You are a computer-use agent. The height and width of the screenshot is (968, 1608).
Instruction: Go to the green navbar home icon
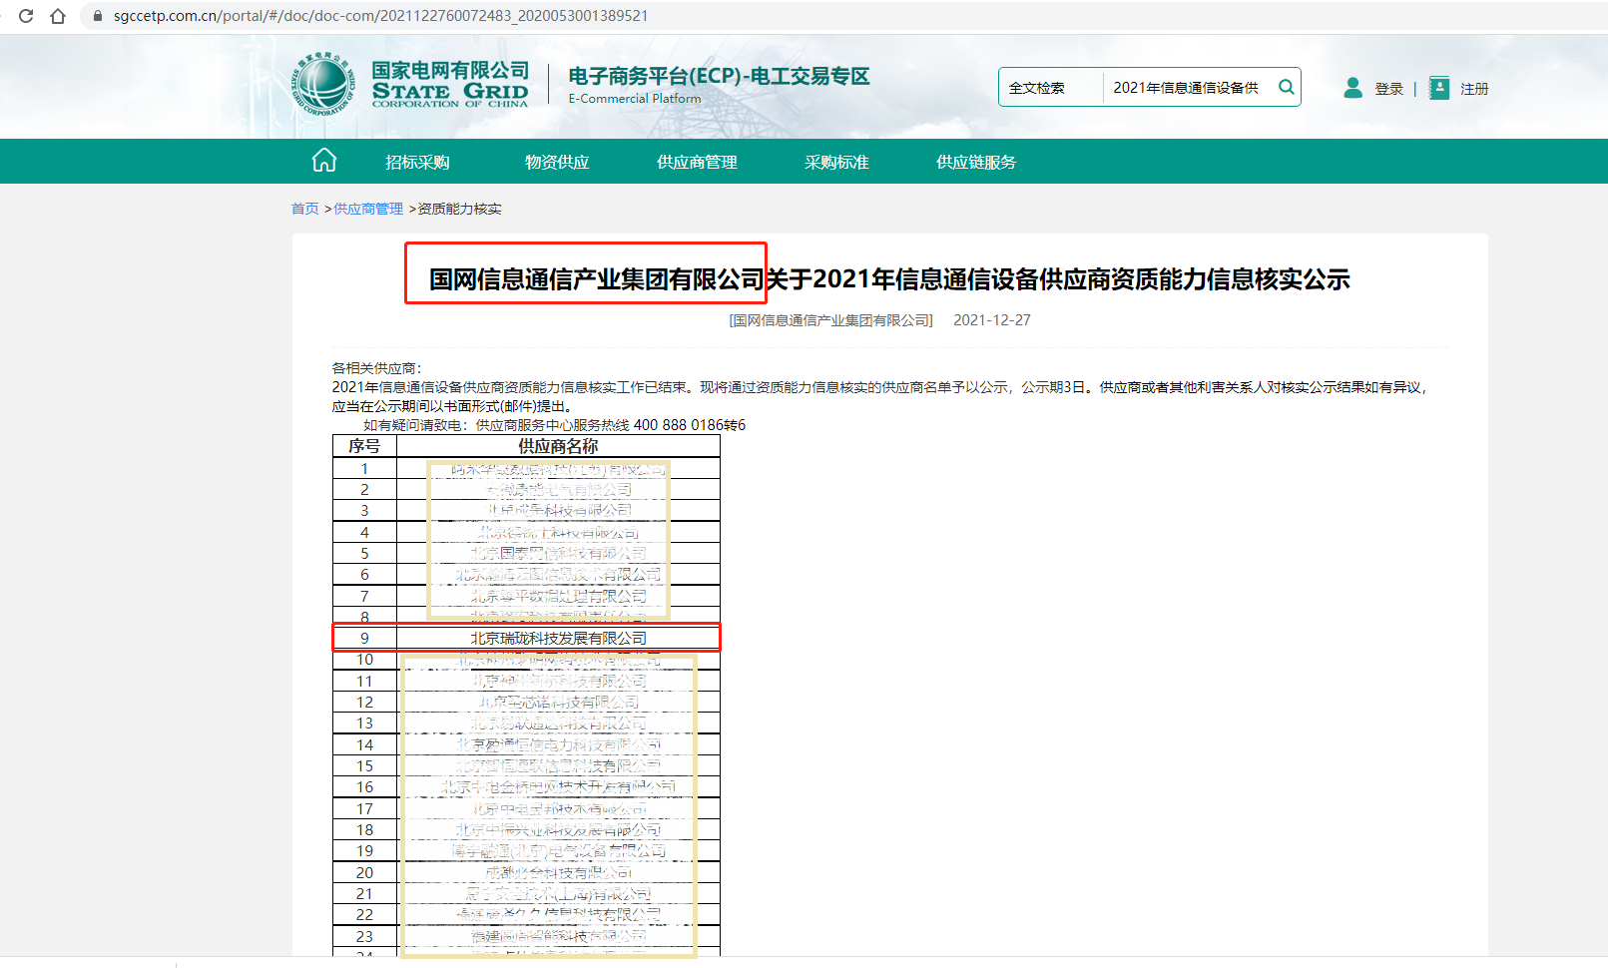(324, 161)
